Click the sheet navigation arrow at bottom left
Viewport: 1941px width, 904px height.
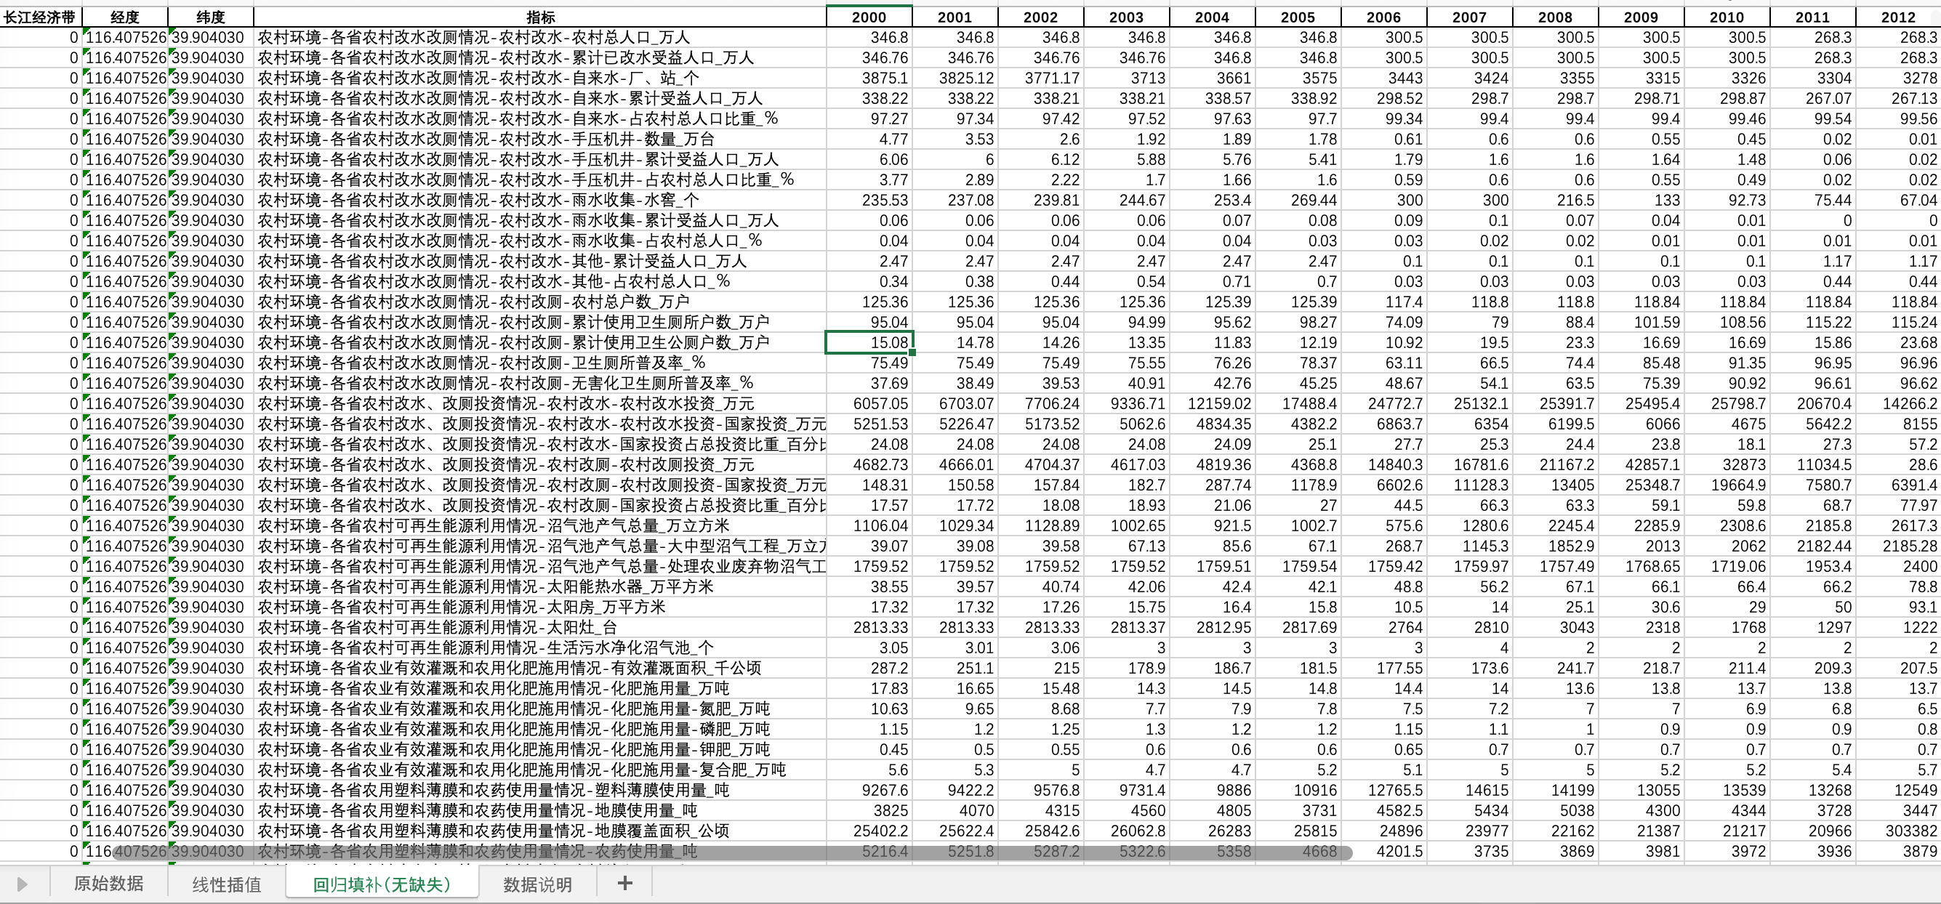point(22,884)
